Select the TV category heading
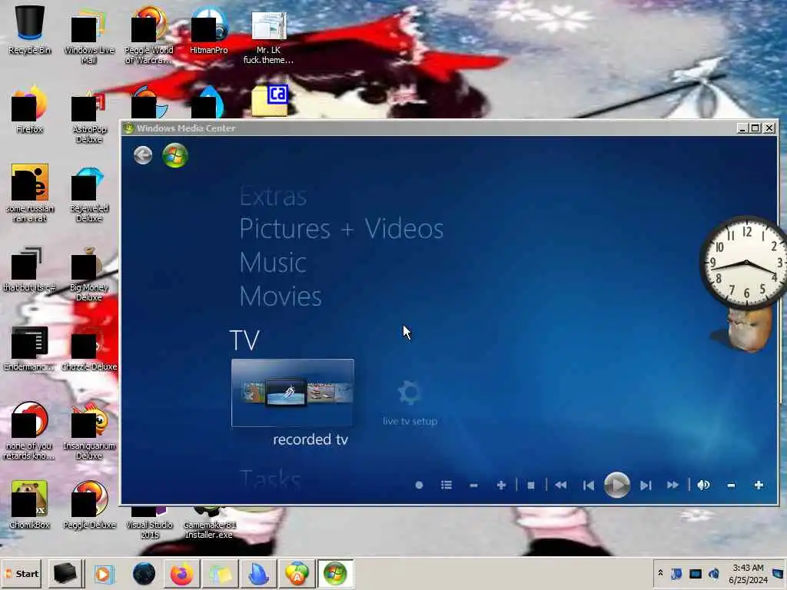 [x=244, y=340]
